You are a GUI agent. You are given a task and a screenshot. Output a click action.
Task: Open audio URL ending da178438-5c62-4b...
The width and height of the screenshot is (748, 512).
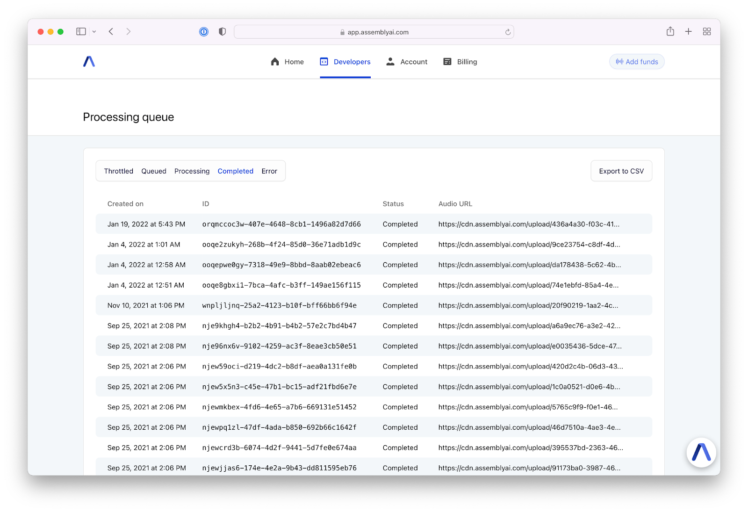tap(530, 265)
